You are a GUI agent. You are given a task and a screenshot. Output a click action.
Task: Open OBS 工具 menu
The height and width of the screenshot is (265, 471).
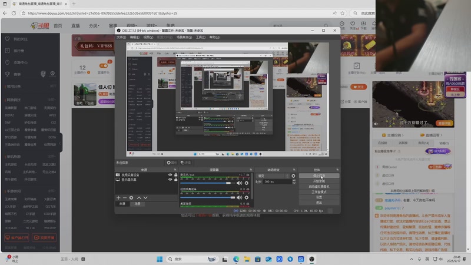pyautogui.click(x=201, y=37)
